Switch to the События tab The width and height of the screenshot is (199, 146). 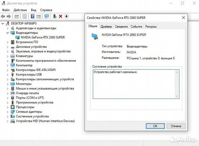(137, 26)
